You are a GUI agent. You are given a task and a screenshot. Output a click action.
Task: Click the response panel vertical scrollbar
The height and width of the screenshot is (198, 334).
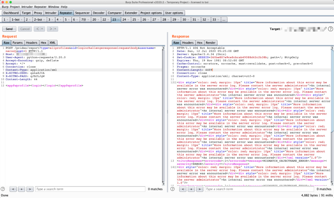[332, 93]
